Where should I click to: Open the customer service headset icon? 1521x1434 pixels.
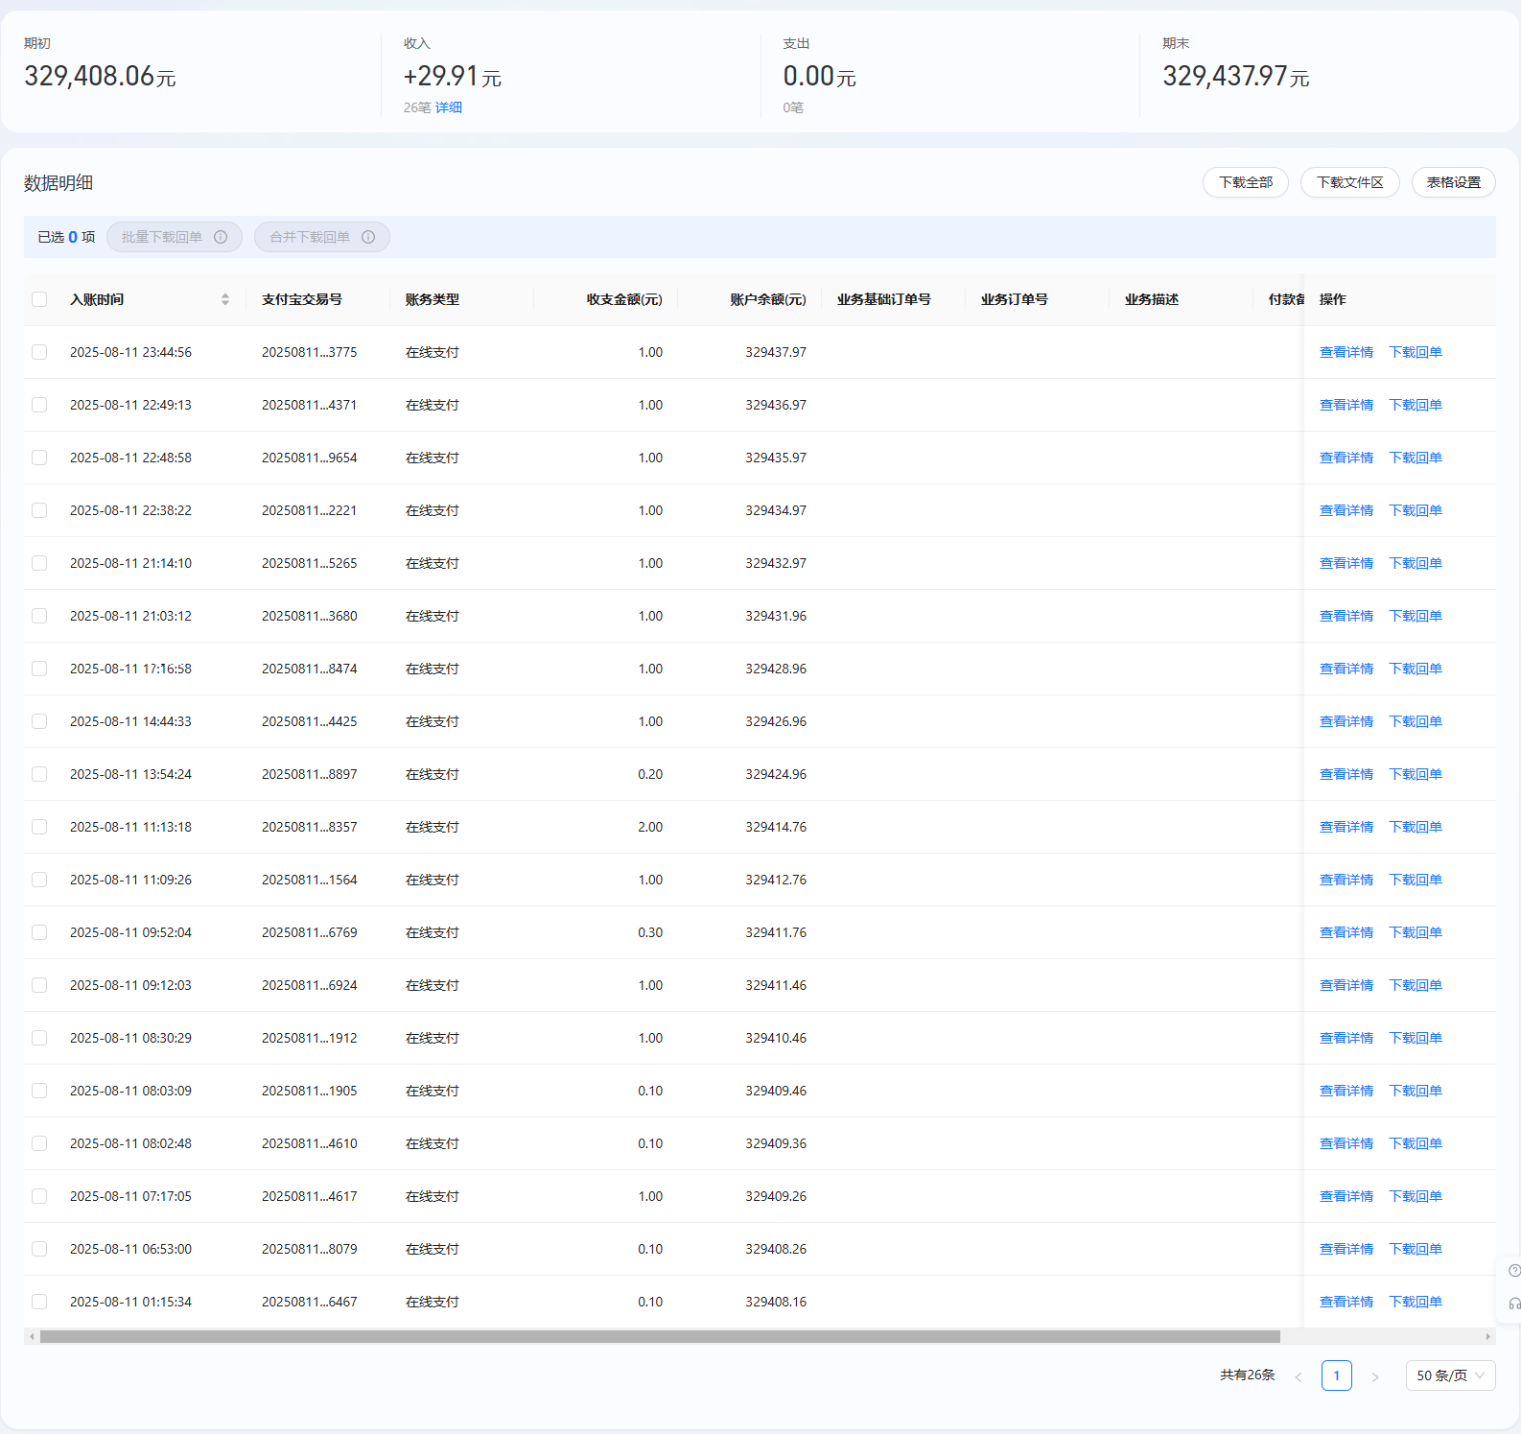pos(1514,1304)
